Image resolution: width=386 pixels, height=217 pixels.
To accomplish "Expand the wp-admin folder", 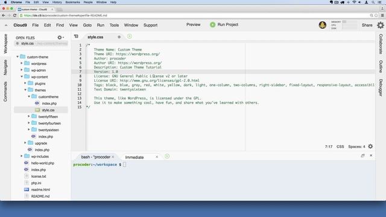I will pyautogui.click(x=22, y=70).
